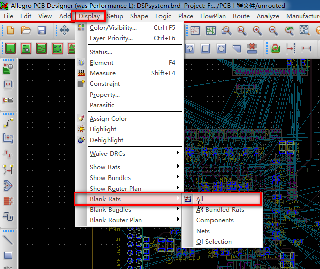320x269 pixels.
Task: Click the green grid toggle icon
Action: click(211, 31)
